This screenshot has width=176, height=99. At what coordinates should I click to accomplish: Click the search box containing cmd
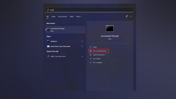pos(89,10)
